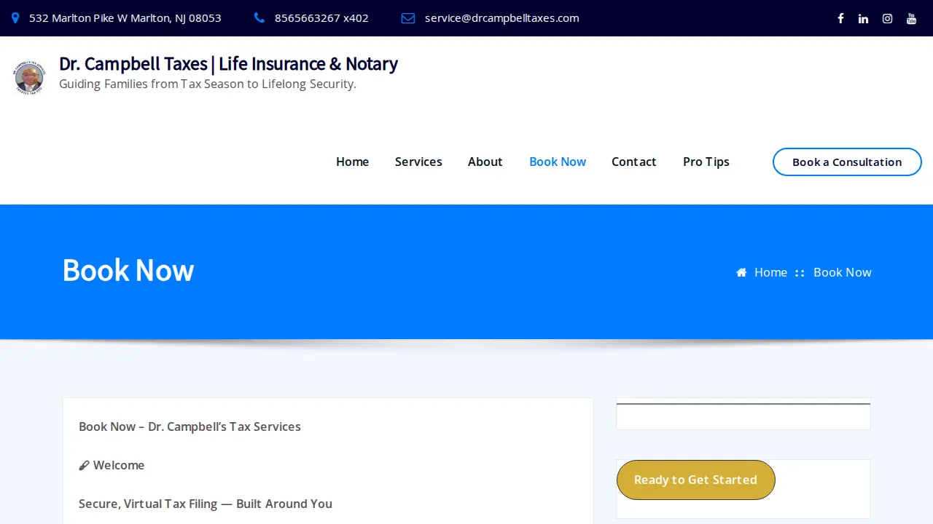The height and width of the screenshot is (524, 933).
Task: Open the Contact menu item
Action: (x=634, y=162)
